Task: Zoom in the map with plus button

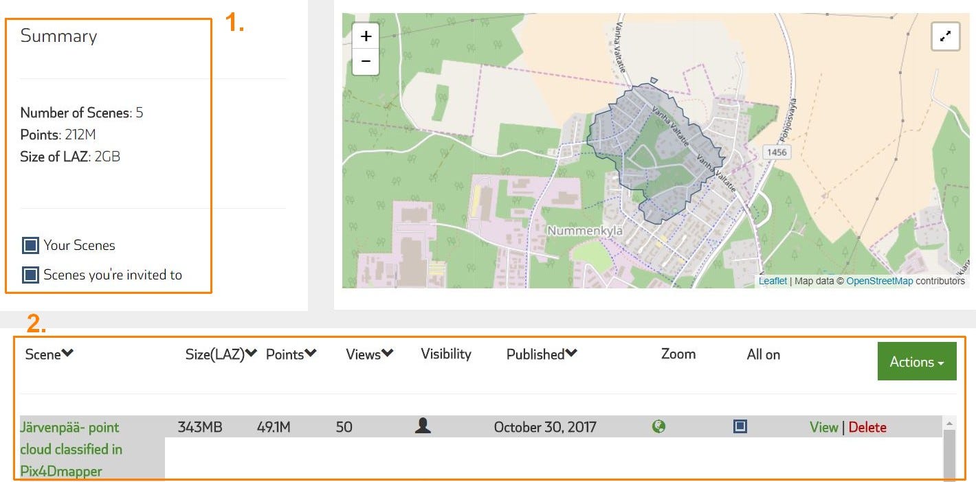Action: pyautogui.click(x=366, y=36)
